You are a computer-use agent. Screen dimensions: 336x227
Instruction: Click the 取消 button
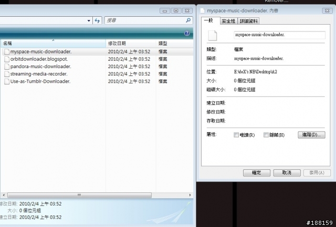coord(287,172)
